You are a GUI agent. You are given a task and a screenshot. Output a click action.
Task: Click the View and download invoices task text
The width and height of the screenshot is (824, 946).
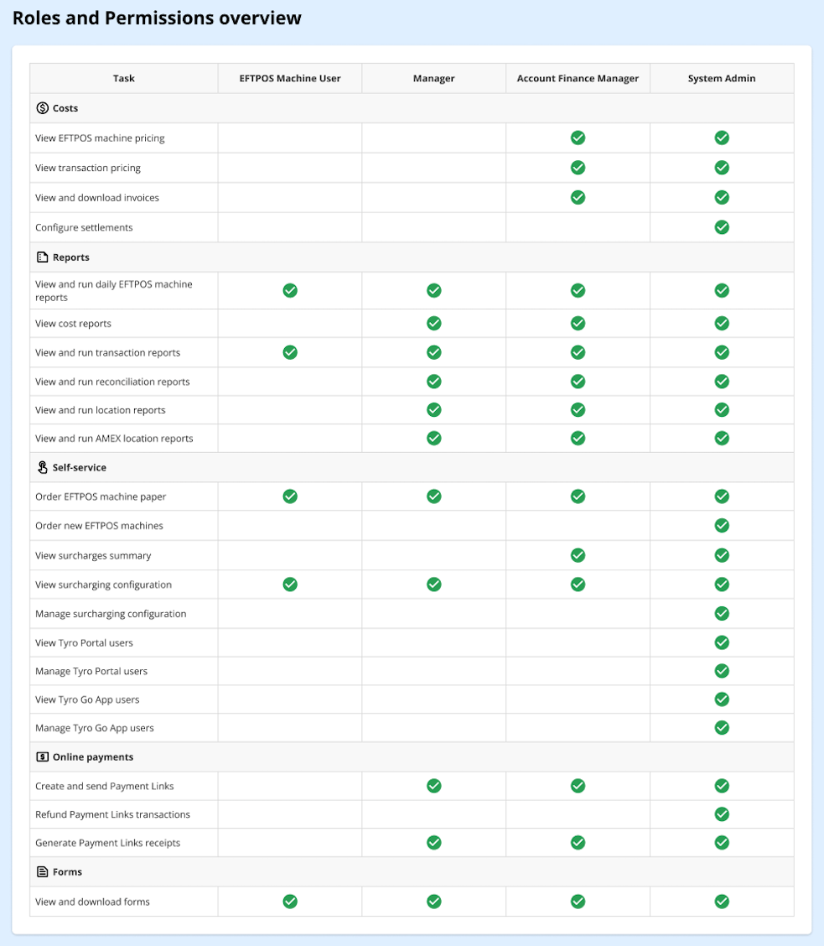pyautogui.click(x=97, y=198)
